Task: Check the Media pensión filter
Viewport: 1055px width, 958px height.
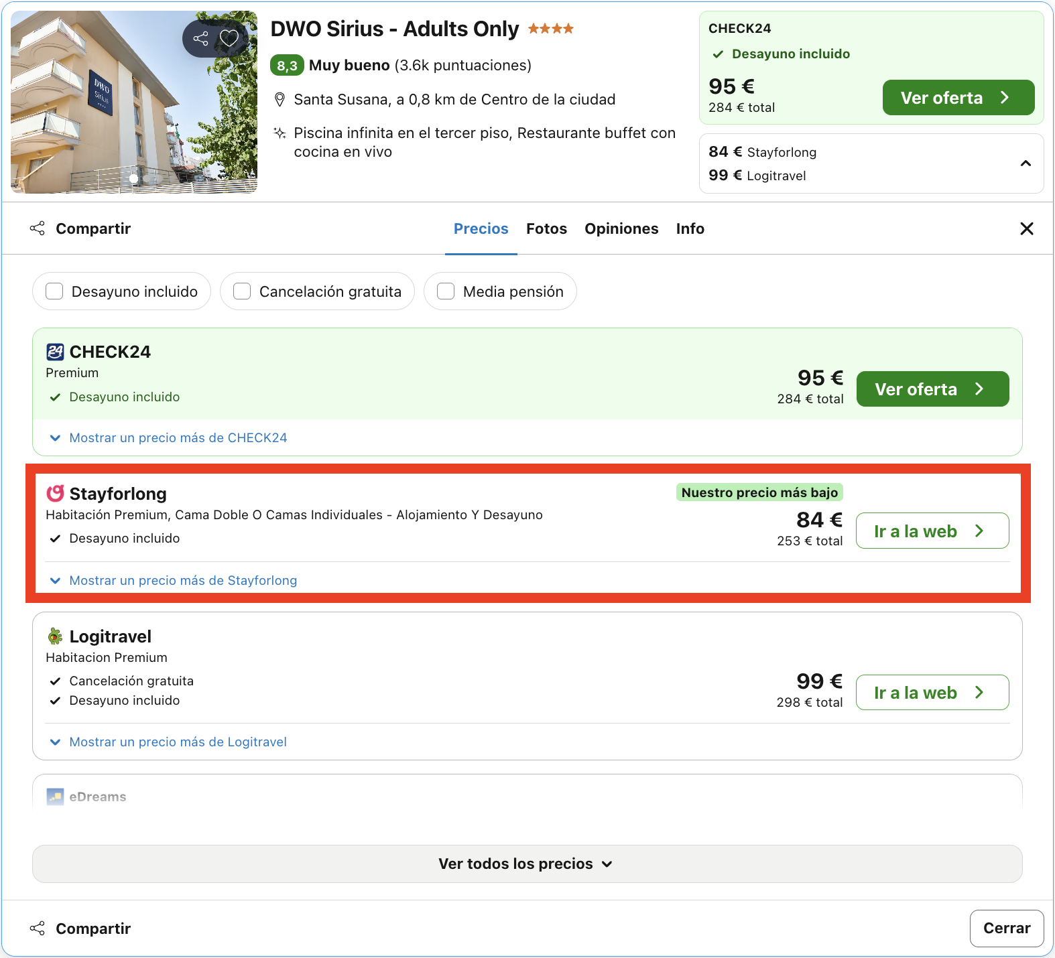Action: pos(446,291)
